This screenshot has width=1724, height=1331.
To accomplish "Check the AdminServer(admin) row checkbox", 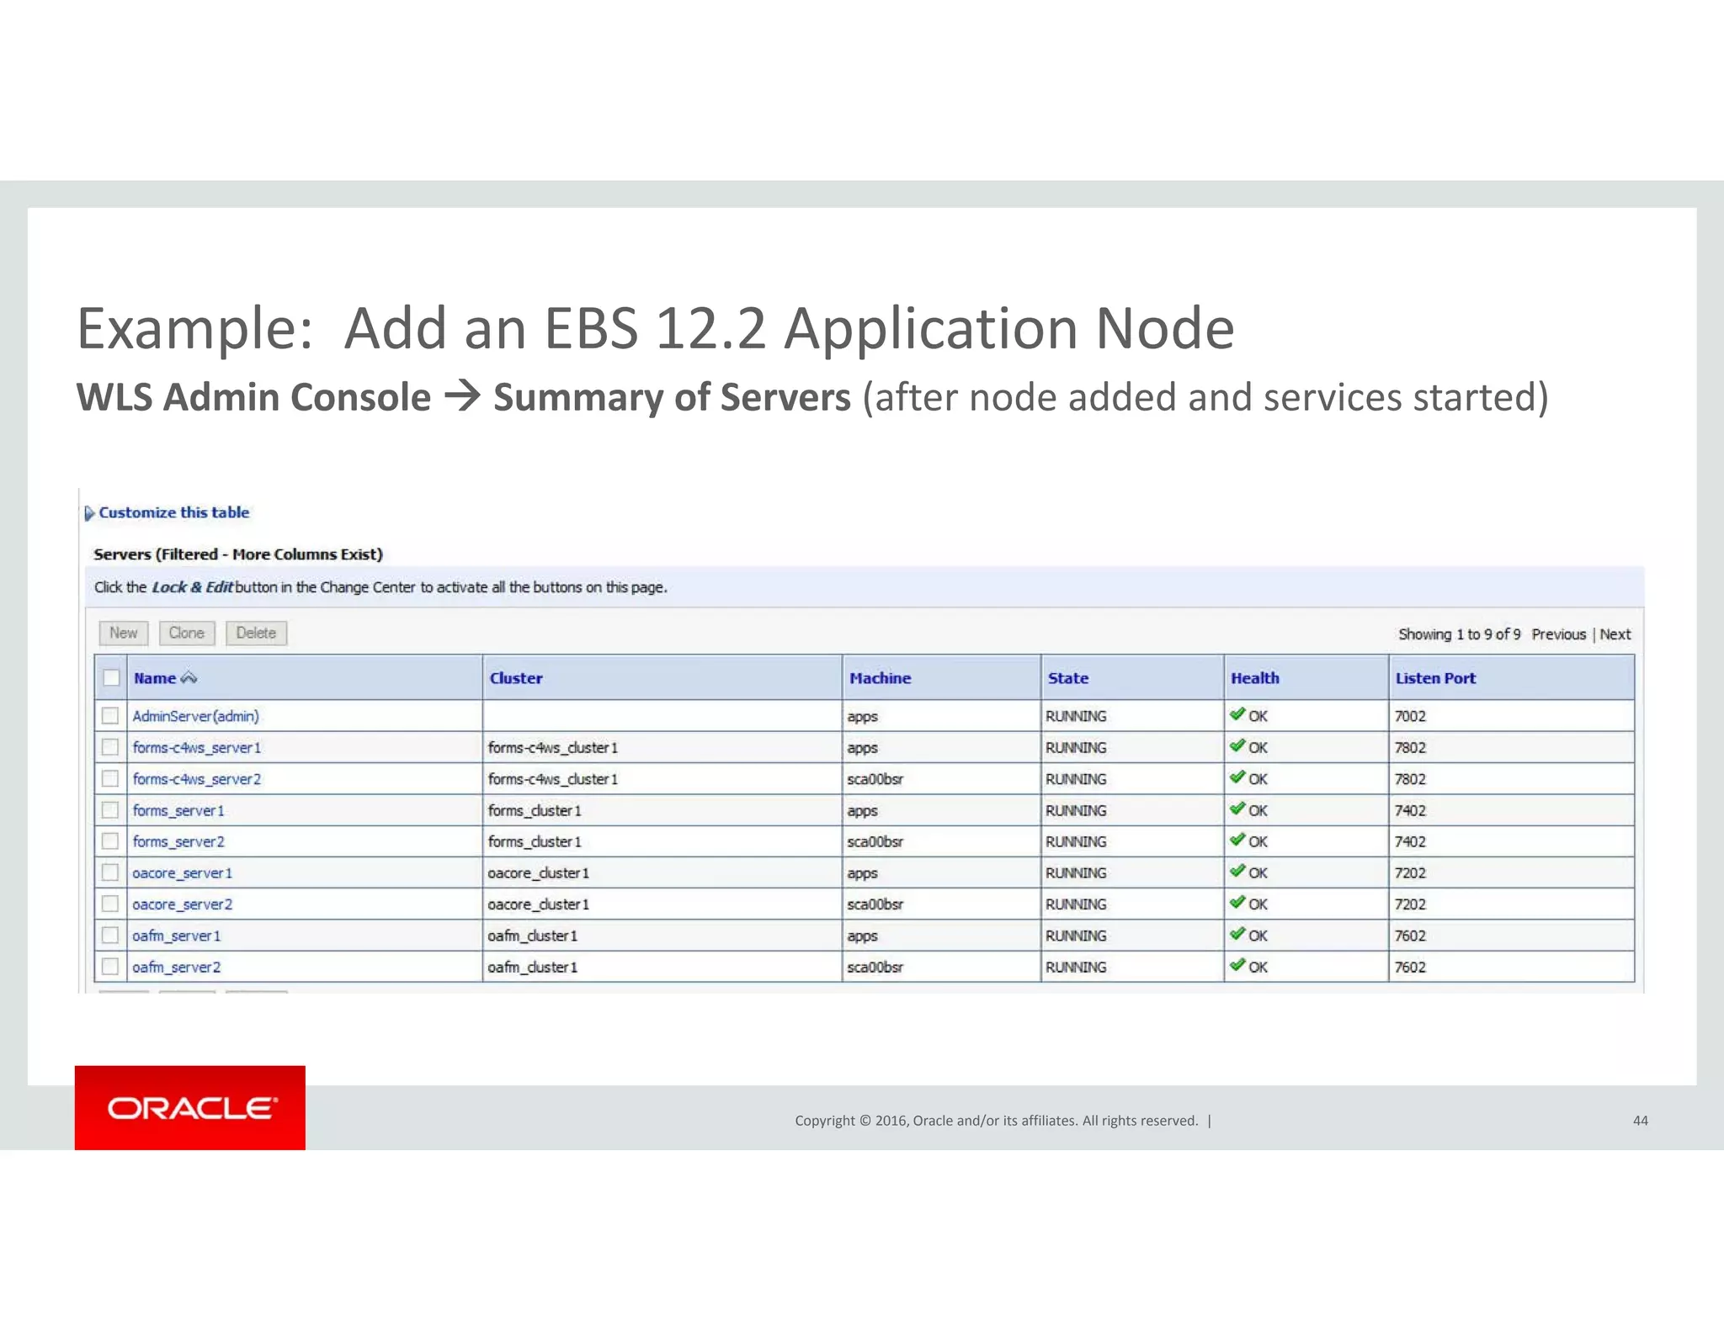I will click(110, 716).
